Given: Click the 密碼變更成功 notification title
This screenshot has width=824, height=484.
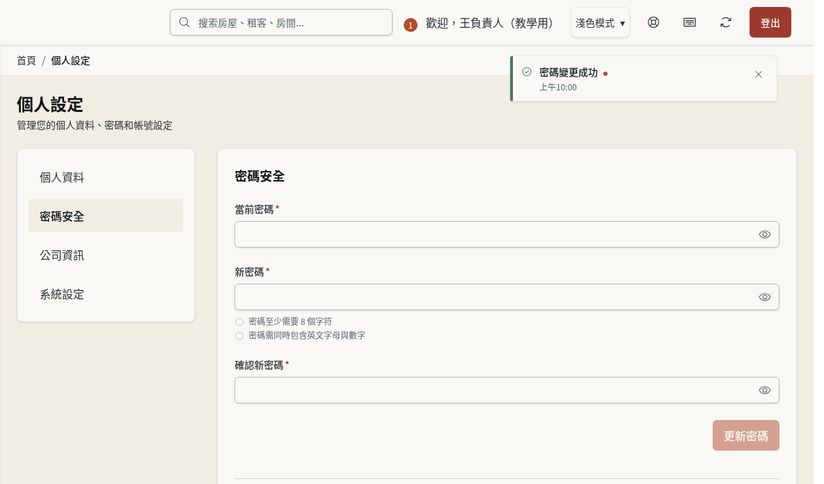Looking at the screenshot, I should [569, 72].
